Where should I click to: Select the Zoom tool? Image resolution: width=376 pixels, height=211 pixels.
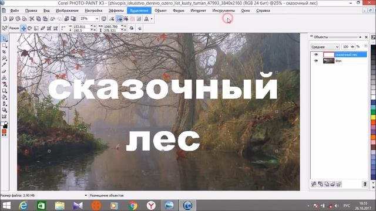4,58
